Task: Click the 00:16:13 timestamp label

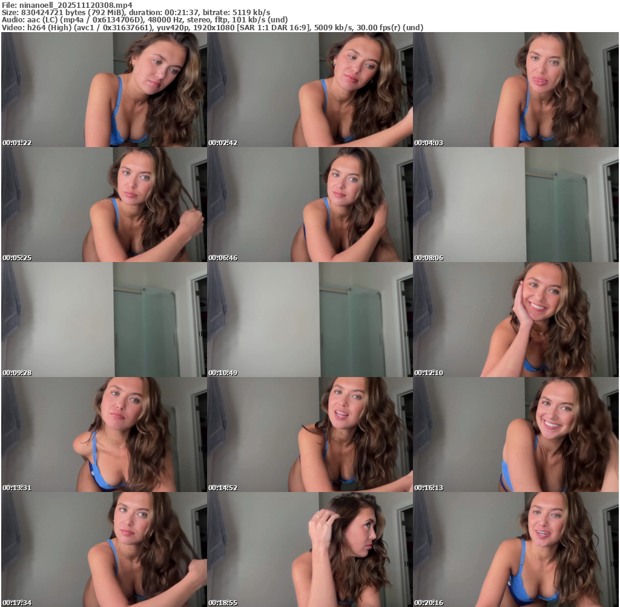Action: coord(429,488)
